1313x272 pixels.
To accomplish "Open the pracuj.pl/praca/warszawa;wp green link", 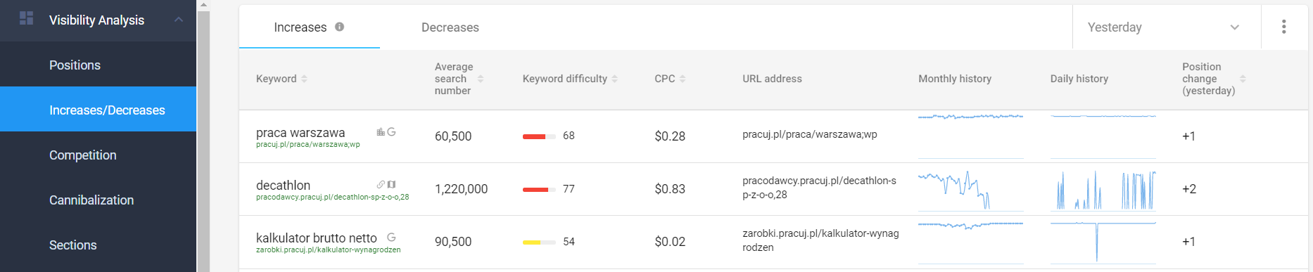I will point(308,145).
